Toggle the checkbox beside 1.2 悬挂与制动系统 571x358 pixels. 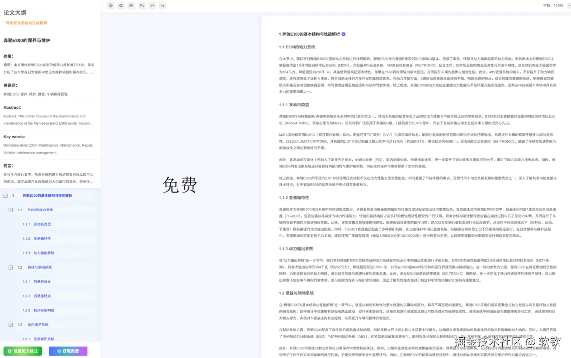click(10, 268)
